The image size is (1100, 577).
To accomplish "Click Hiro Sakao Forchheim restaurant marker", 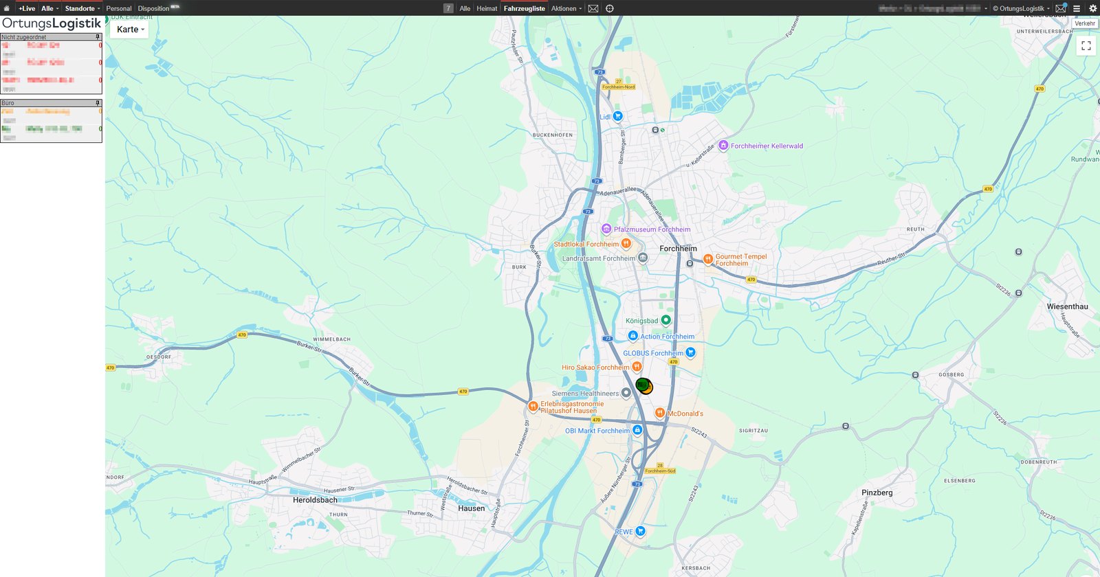I will tap(637, 367).
